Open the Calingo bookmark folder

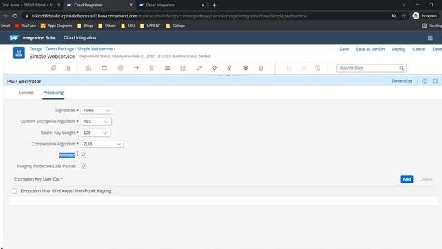pos(175,26)
